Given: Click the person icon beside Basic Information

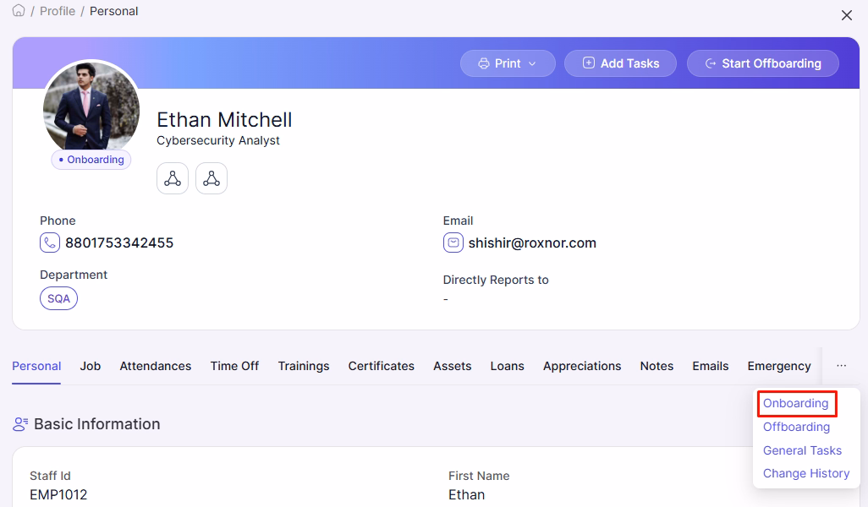Looking at the screenshot, I should 19,424.
